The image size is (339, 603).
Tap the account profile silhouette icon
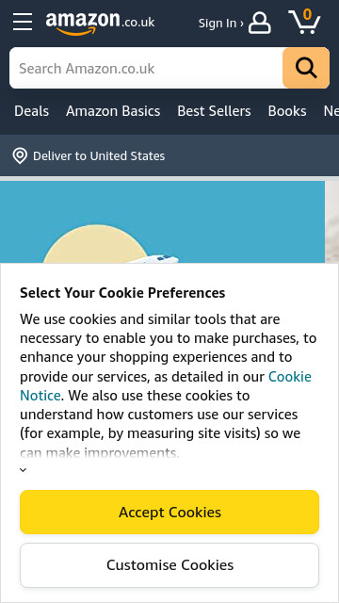pyautogui.click(x=260, y=23)
